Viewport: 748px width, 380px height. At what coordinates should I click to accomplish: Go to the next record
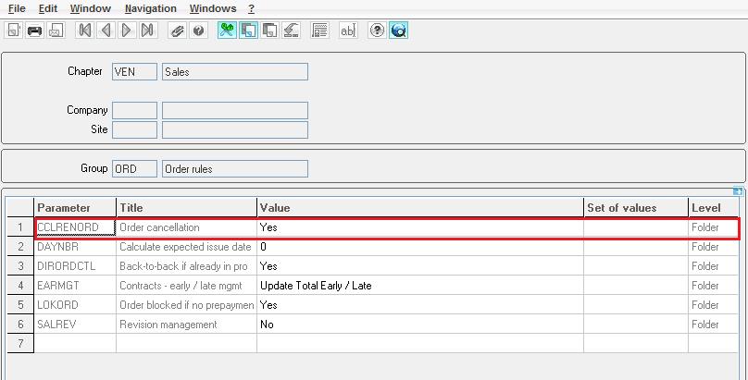127,31
